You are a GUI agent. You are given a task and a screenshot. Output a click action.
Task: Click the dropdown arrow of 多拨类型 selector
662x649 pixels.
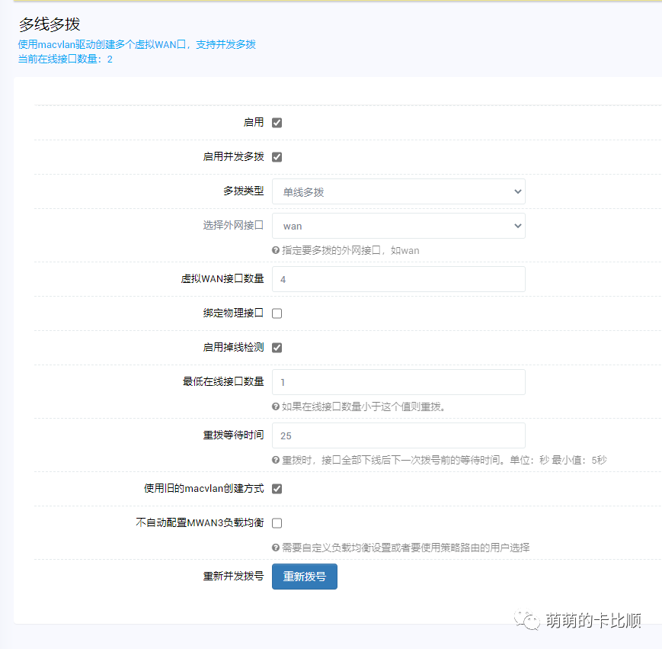(517, 191)
